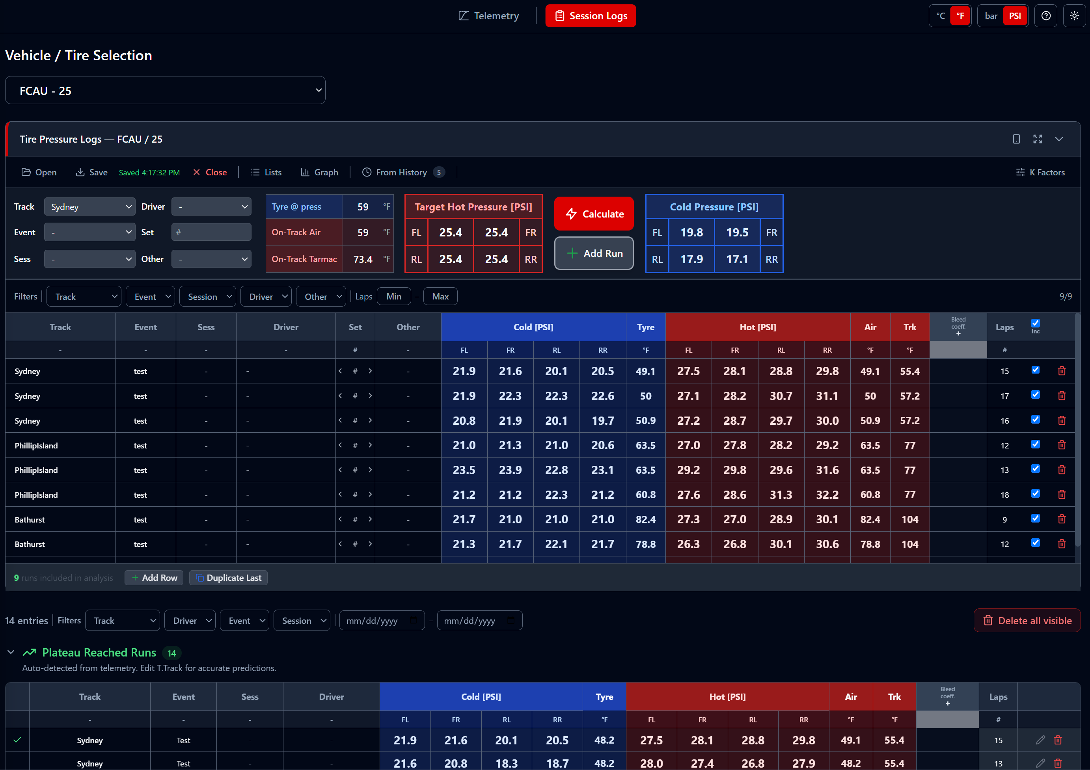Open the Track dropdown showing Sydney
Screen dimensions: 1090x770
point(90,207)
